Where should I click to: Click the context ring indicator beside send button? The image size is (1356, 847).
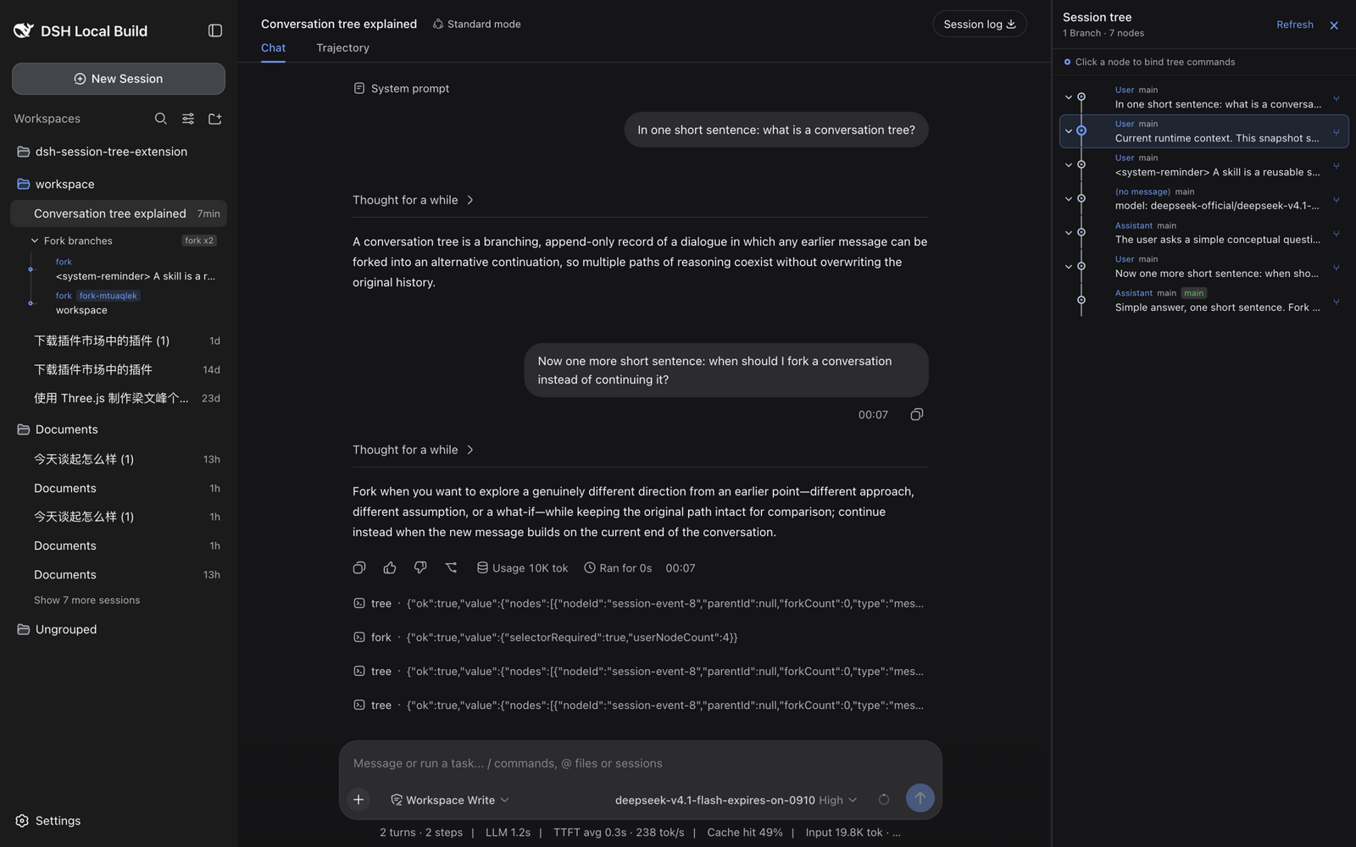884,800
